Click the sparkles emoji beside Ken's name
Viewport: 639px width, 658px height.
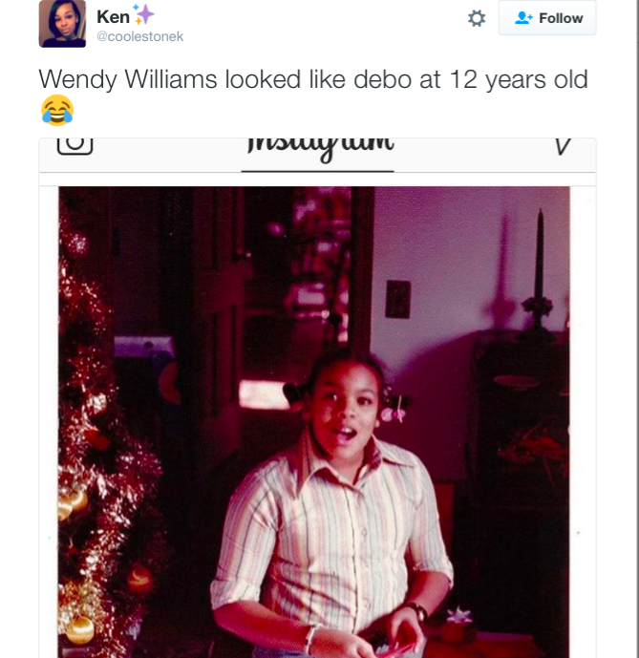tap(143, 14)
